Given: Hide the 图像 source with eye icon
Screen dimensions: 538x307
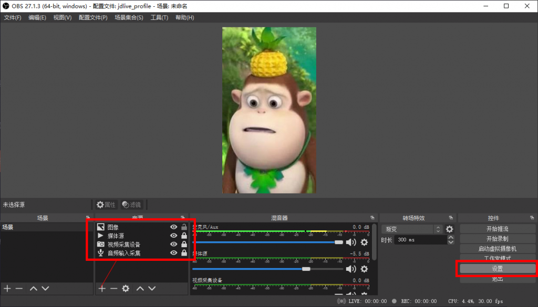Looking at the screenshot, I should tap(173, 227).
